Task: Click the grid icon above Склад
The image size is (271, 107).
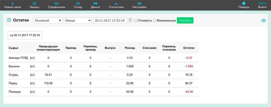Action: pos(78,3)
